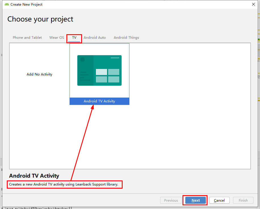This screenshot has height=209, width=260.
Task: Click the Android logo in the title bar
Action: point(7,4)
